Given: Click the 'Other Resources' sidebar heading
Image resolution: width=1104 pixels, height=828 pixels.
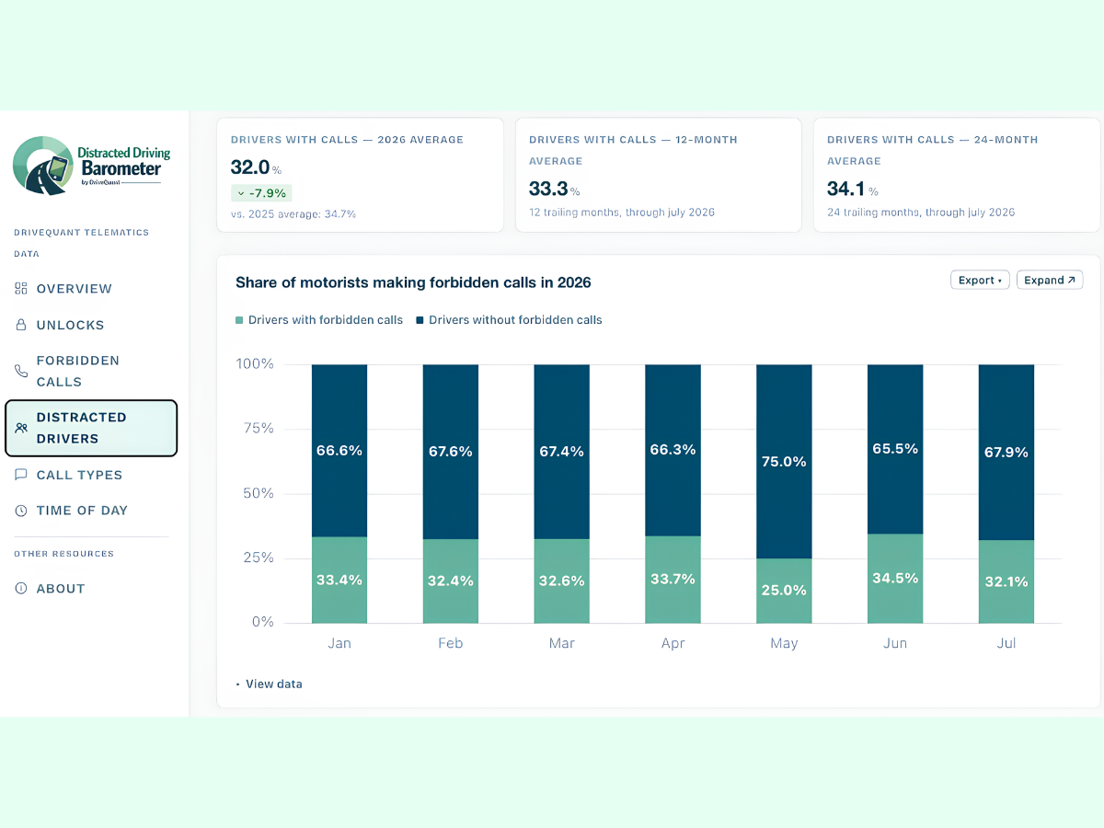Looking at the screenshot, I should click(x=64, y=554).
